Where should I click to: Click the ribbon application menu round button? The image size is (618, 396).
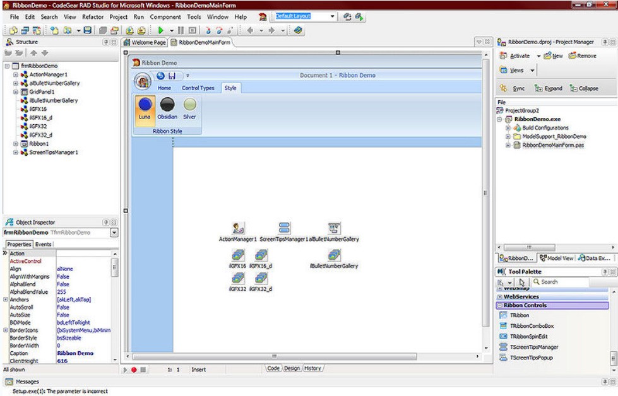pos(143,81)
